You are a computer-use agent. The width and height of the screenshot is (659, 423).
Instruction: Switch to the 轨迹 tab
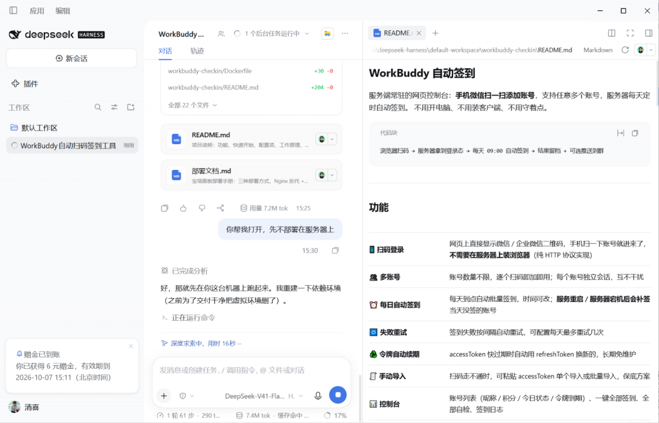click(197, 51)
